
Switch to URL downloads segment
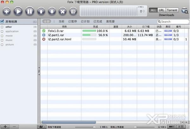click(x=162, y=10)
